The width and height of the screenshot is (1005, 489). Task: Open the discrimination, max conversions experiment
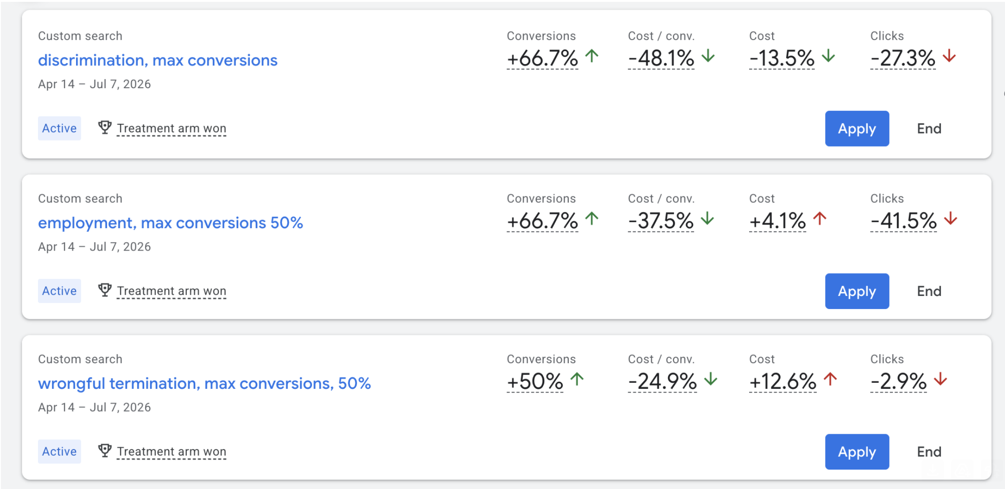(x=157, y=60)
